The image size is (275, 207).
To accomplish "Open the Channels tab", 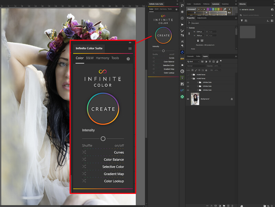I will [x=190, y=56].
